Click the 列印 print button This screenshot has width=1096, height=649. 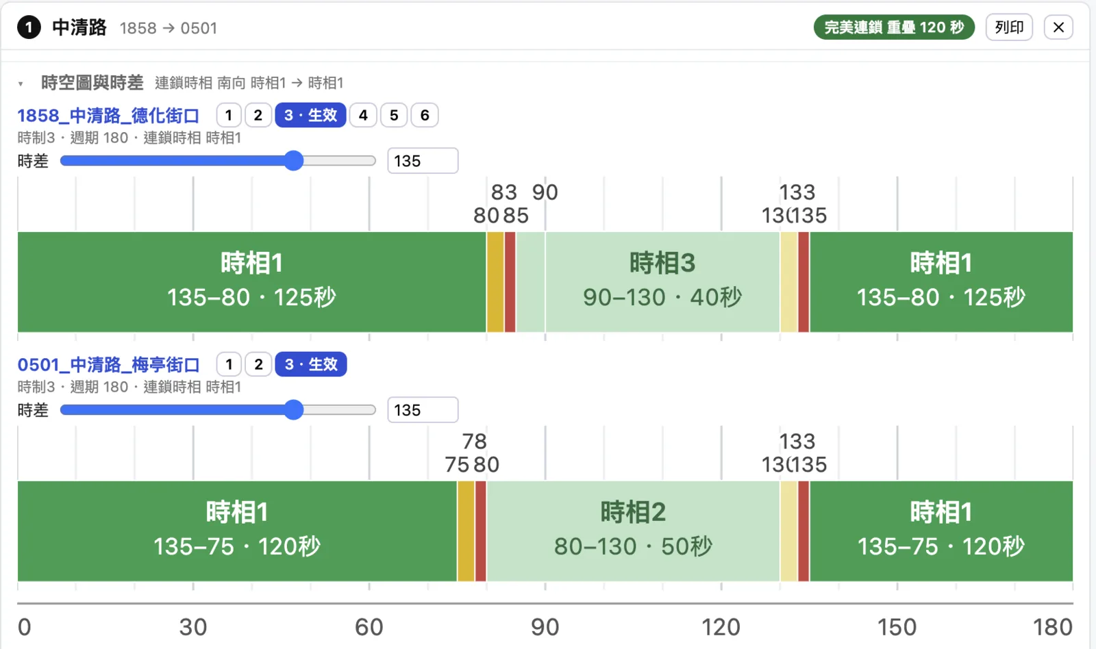(1009, 27)
